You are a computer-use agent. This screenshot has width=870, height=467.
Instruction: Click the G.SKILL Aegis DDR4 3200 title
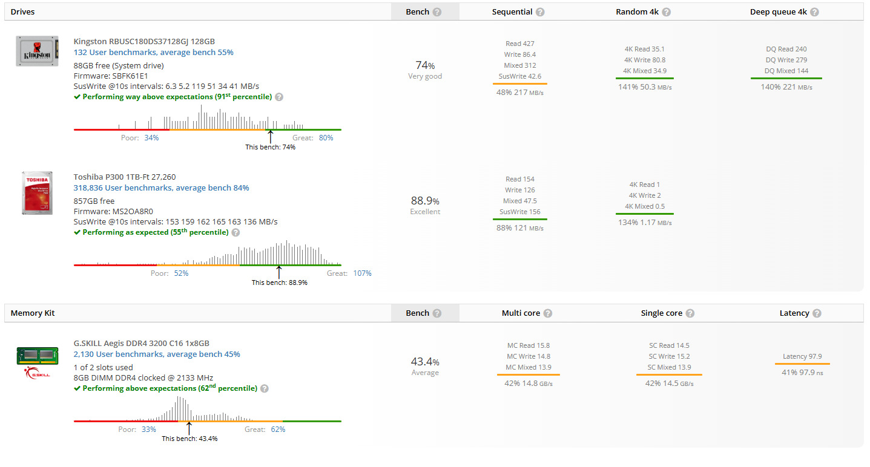point(141,344)
